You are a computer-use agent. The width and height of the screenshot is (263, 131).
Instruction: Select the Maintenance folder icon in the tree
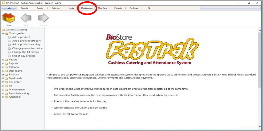[6, 90]
